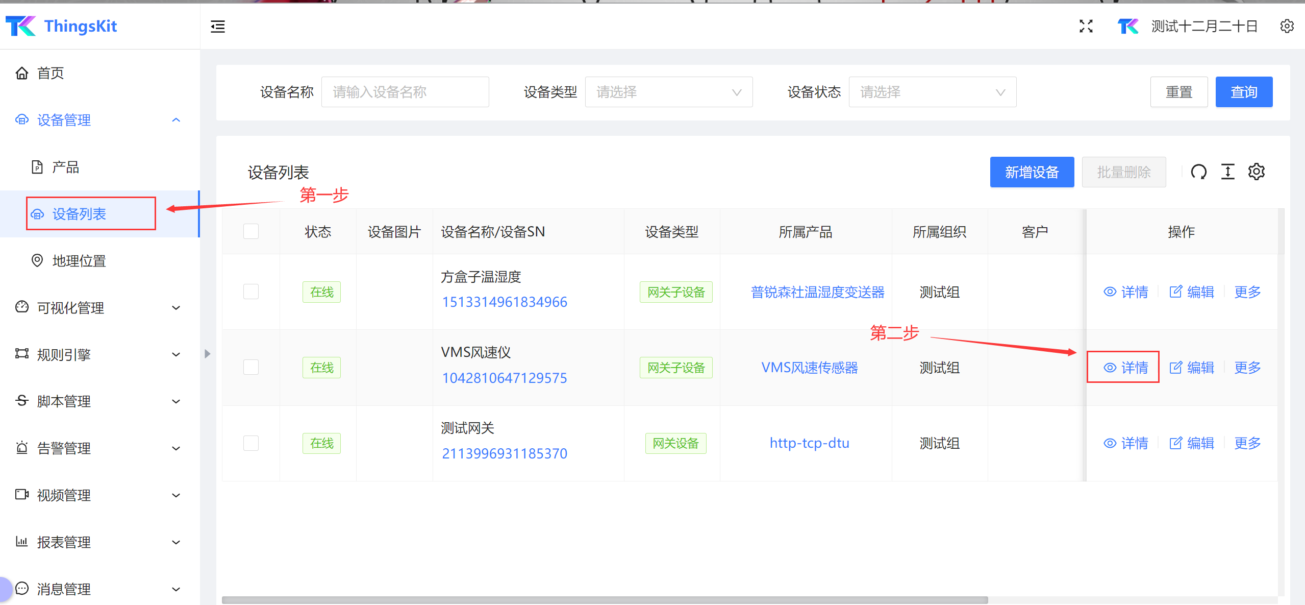
Task: Open the 设备类型 dropdown selector
Action: click(x=669, y=92)
